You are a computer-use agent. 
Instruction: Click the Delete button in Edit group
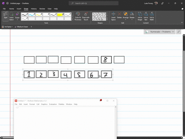(x=119, y=15)
